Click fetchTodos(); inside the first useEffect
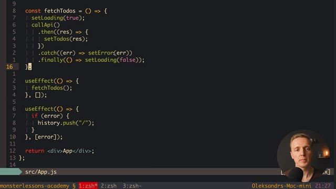This screenshot has width=336, height=189. click(52, 88)
